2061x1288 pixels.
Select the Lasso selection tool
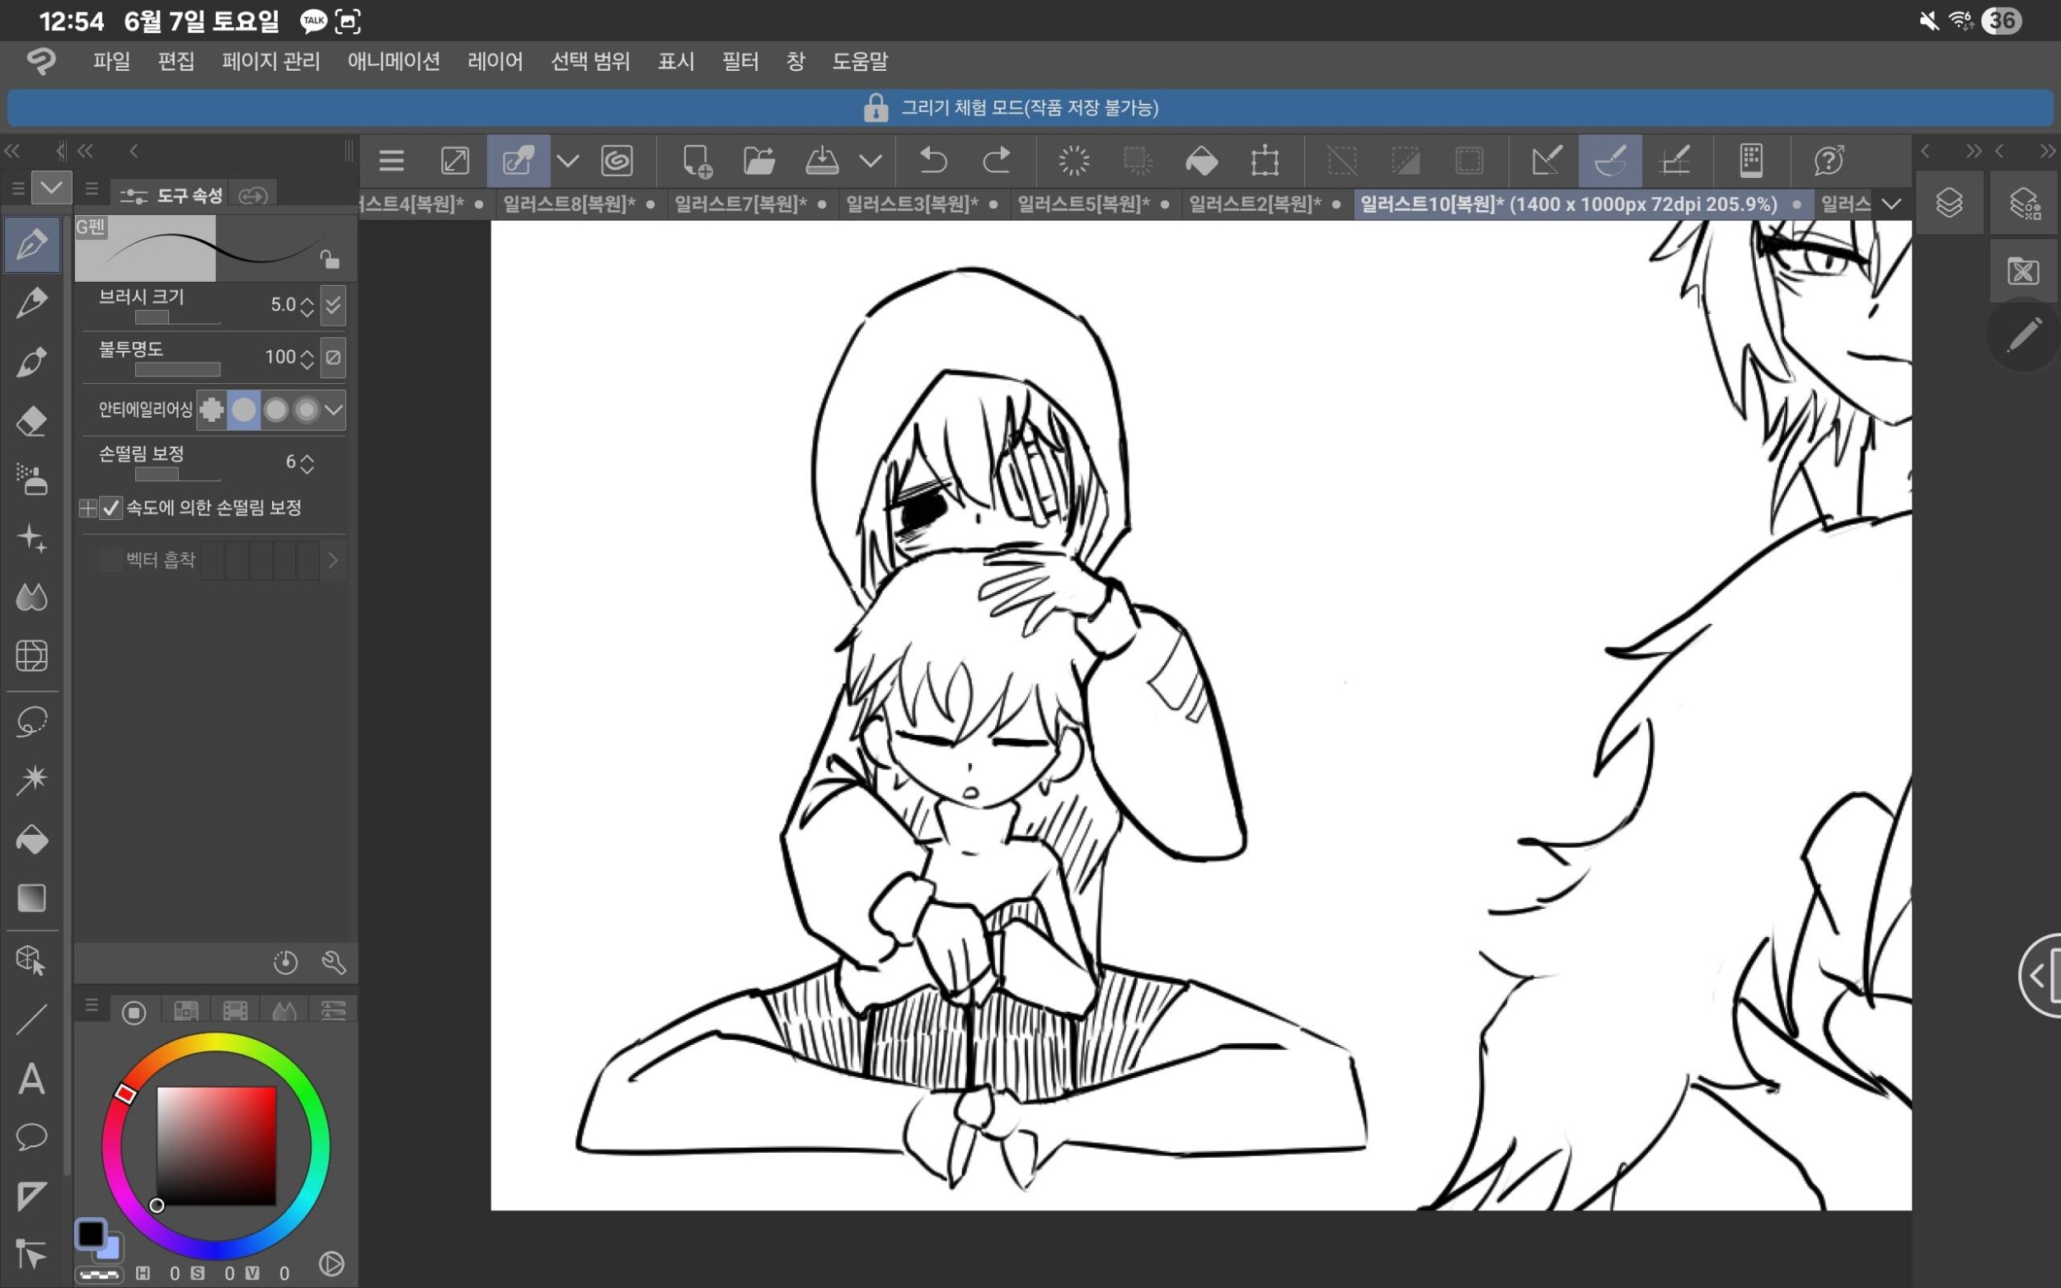pos(31,723)
